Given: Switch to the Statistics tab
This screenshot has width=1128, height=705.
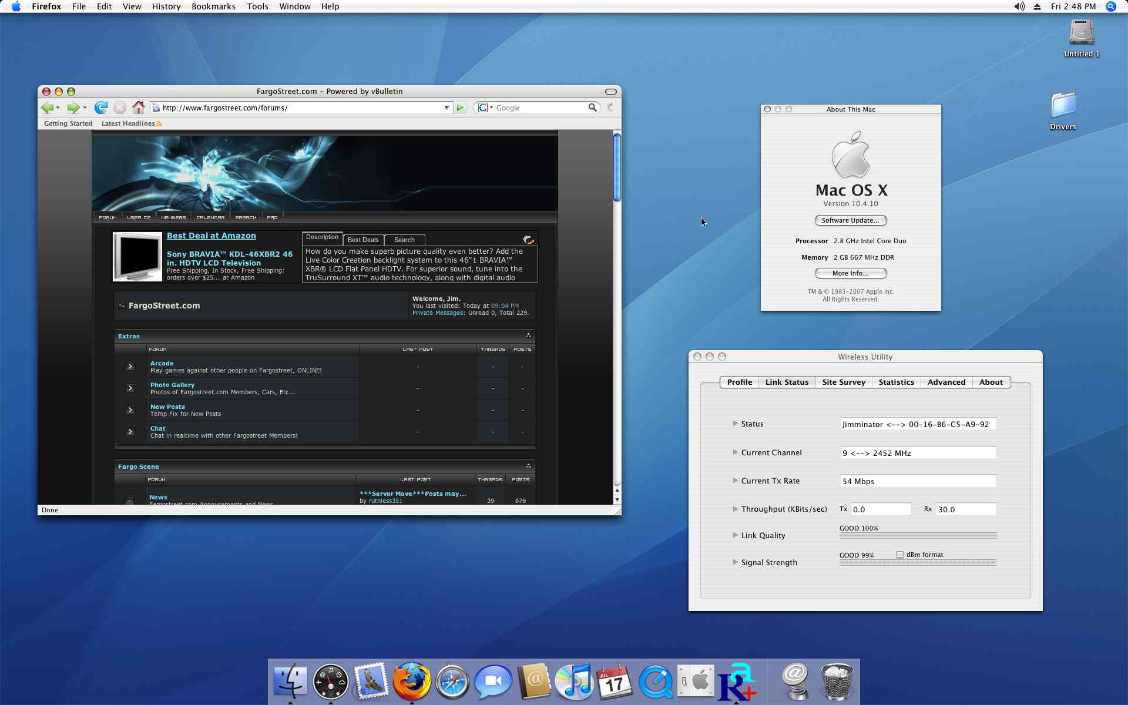Looking at the screenshot, I should pos(896,382).
